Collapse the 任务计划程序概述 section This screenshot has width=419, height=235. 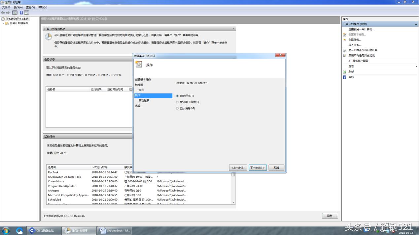tap(234, 29)
